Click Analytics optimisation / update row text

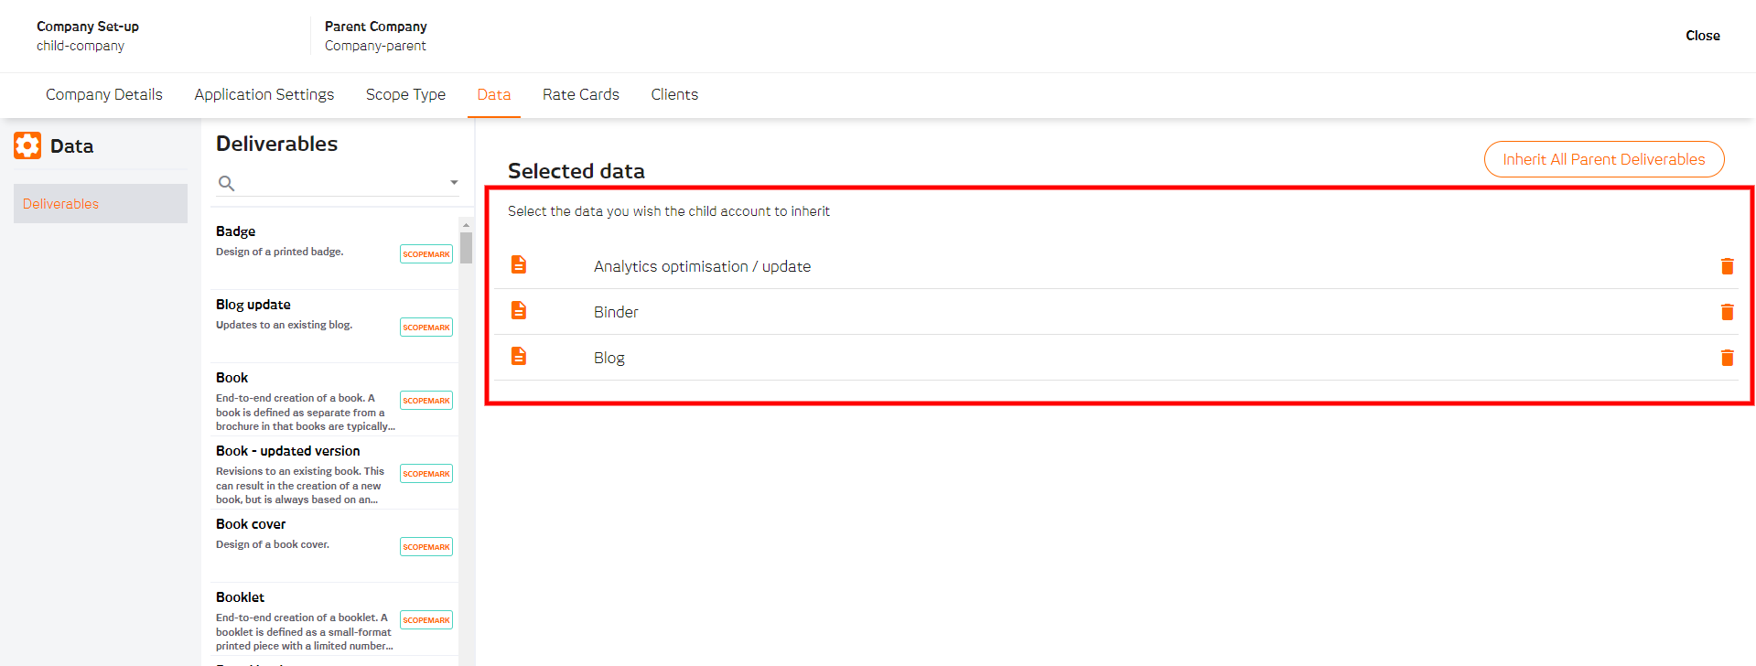coord(702,266)
